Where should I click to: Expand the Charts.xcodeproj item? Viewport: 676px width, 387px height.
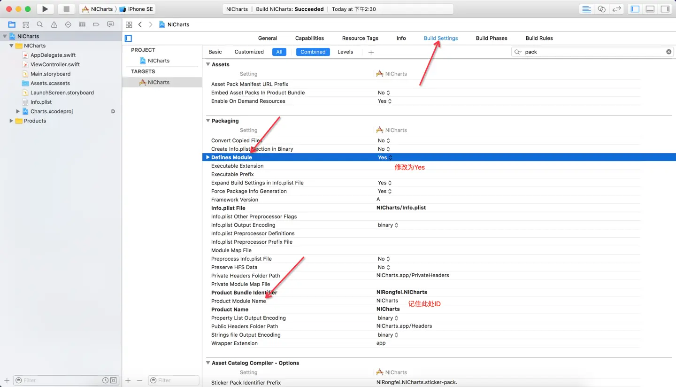(18, 111)
